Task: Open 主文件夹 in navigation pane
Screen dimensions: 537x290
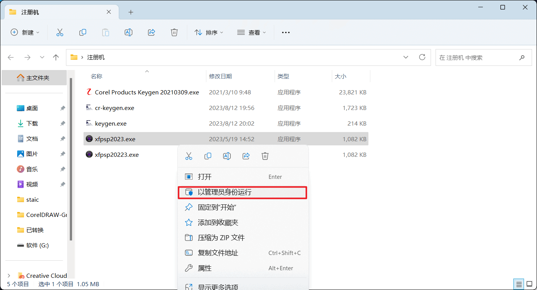Action: pyautogui.click(x=34, y=78)
